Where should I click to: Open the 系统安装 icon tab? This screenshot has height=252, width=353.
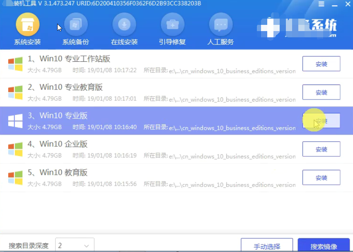click(x=27, y=24)
